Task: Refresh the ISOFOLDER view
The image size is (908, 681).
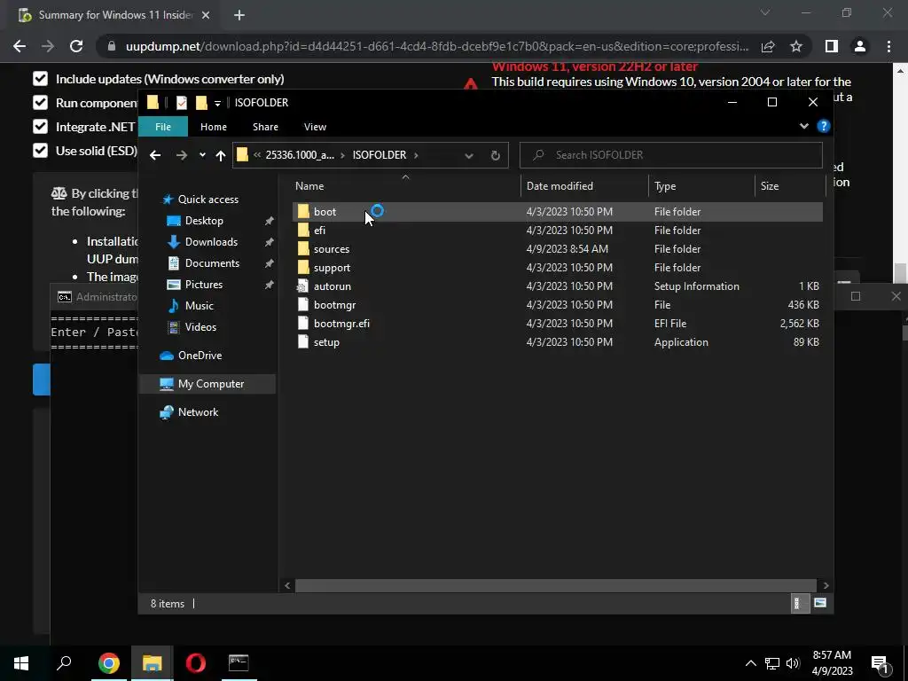Action: [495, 155]
